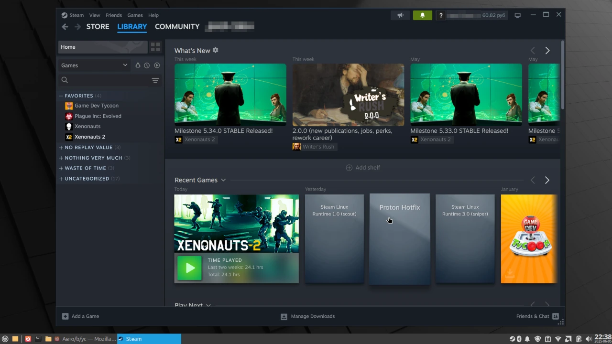Click Xenonauts 2 tag under Milestone 5.34.0
Screen dimensions: 612x344
[x=196, y=140]
